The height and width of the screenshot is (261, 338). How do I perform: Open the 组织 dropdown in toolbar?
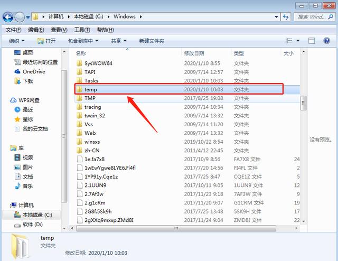17,41
